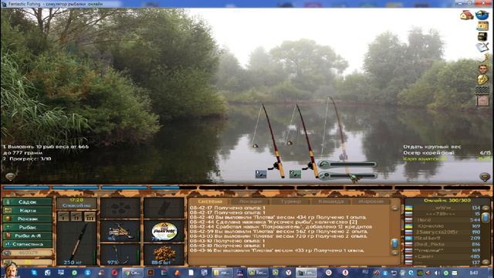The height and width of the screenshot is (278, 494).
Task: Collapse task list using right round button
Action: pyautogui.click(x=485, y=177)
